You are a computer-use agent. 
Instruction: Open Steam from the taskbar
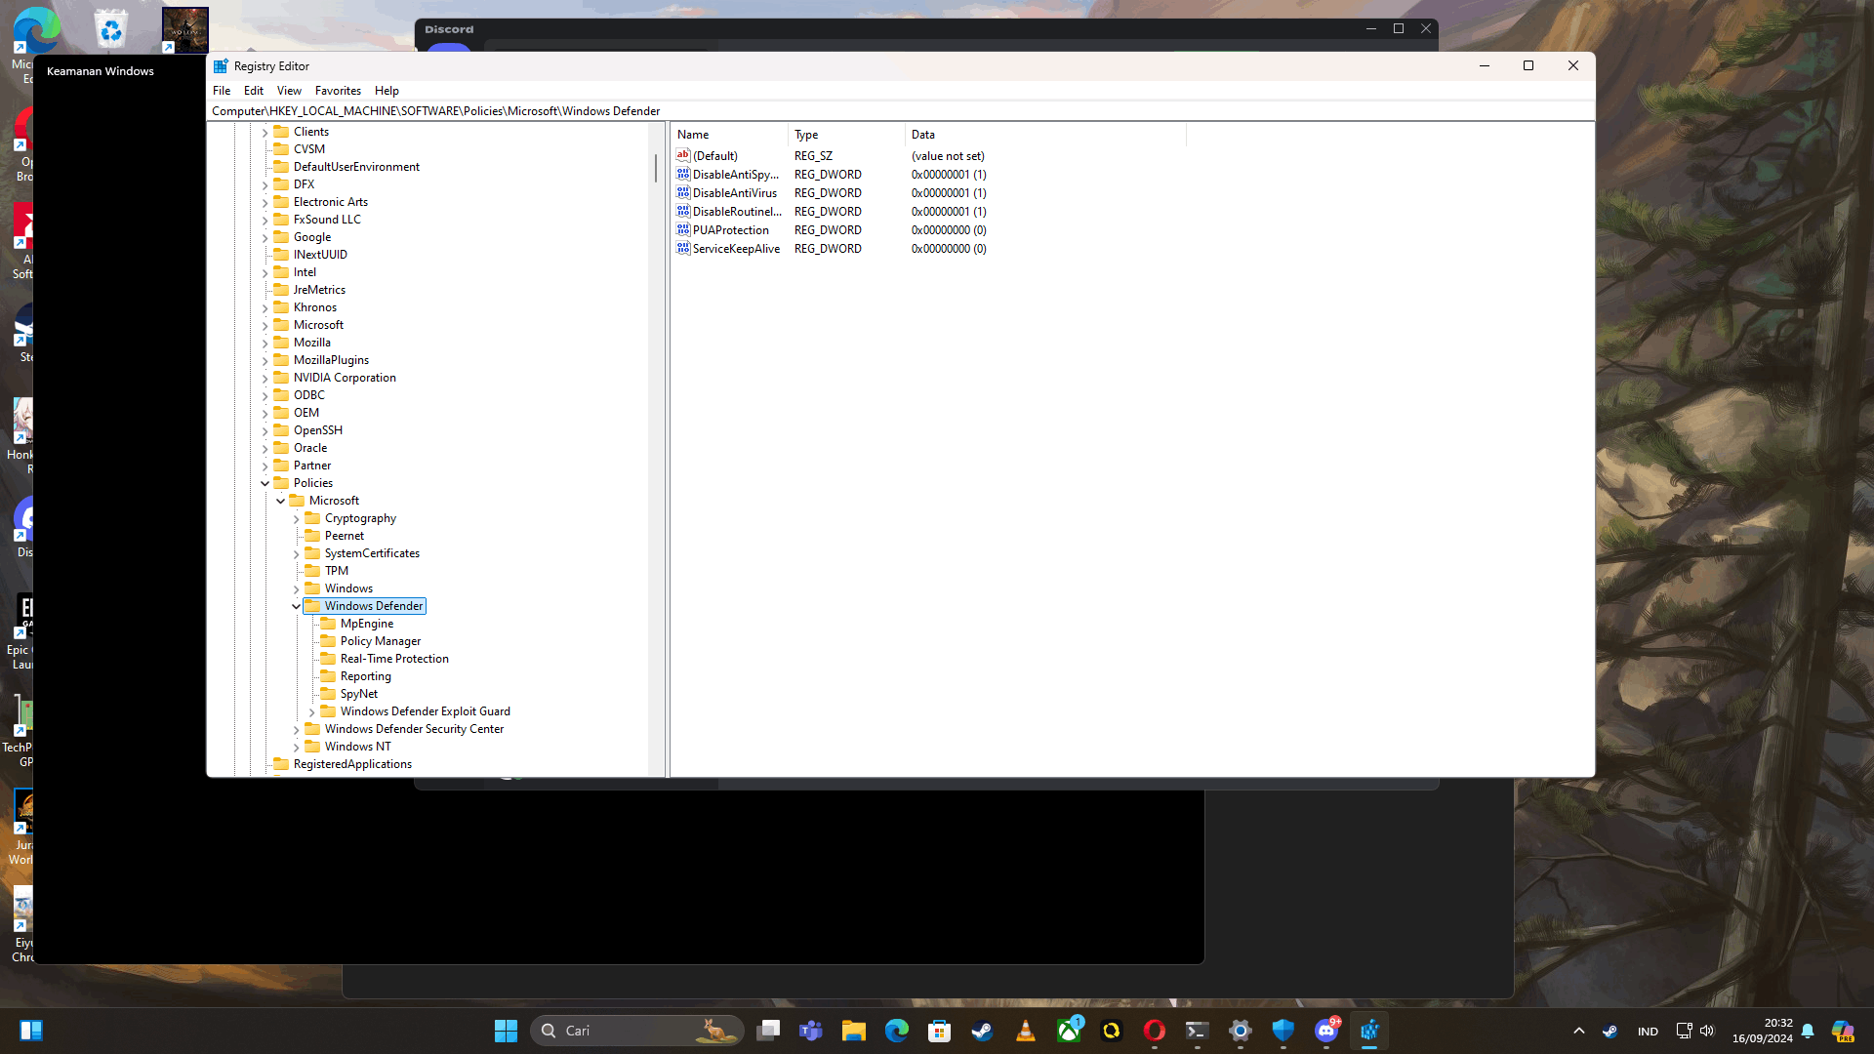coord(982,1031)
